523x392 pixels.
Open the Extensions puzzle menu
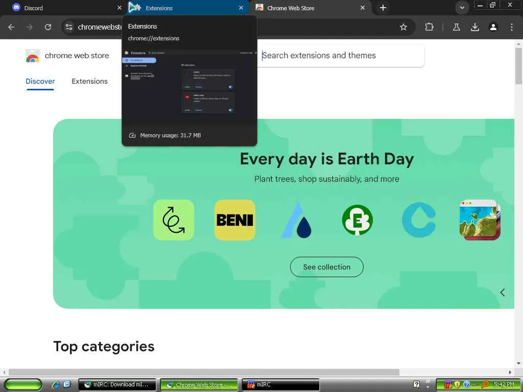click(x=429, y=27)
